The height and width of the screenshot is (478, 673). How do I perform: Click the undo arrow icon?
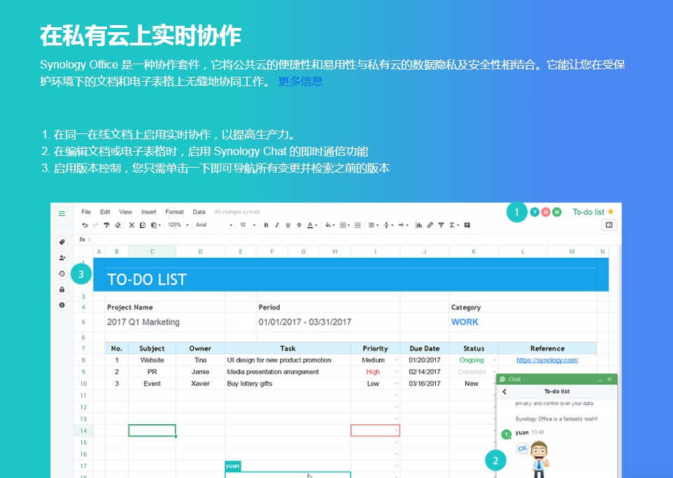tap(85, 225)
